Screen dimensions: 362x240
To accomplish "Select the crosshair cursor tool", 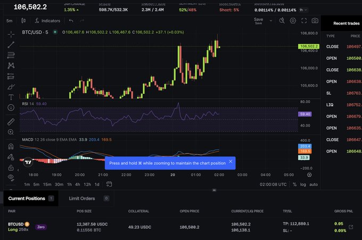I will point(11,35).
